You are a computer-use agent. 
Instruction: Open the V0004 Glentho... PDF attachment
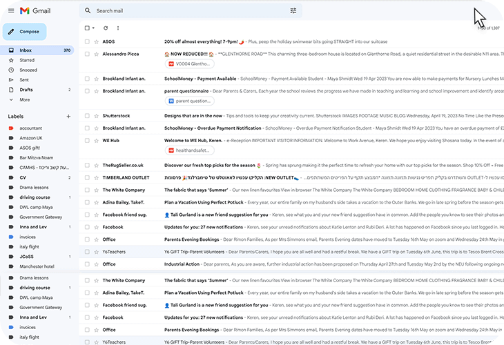coord(190,64)
